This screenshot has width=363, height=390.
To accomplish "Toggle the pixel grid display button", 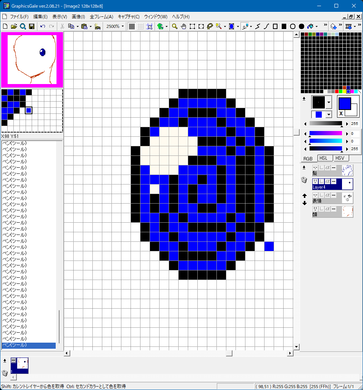I will 132,26.
